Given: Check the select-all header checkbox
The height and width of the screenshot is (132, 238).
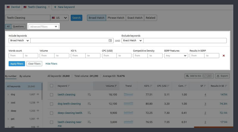Looking at the screenshot, I should [x=51, y=86].
